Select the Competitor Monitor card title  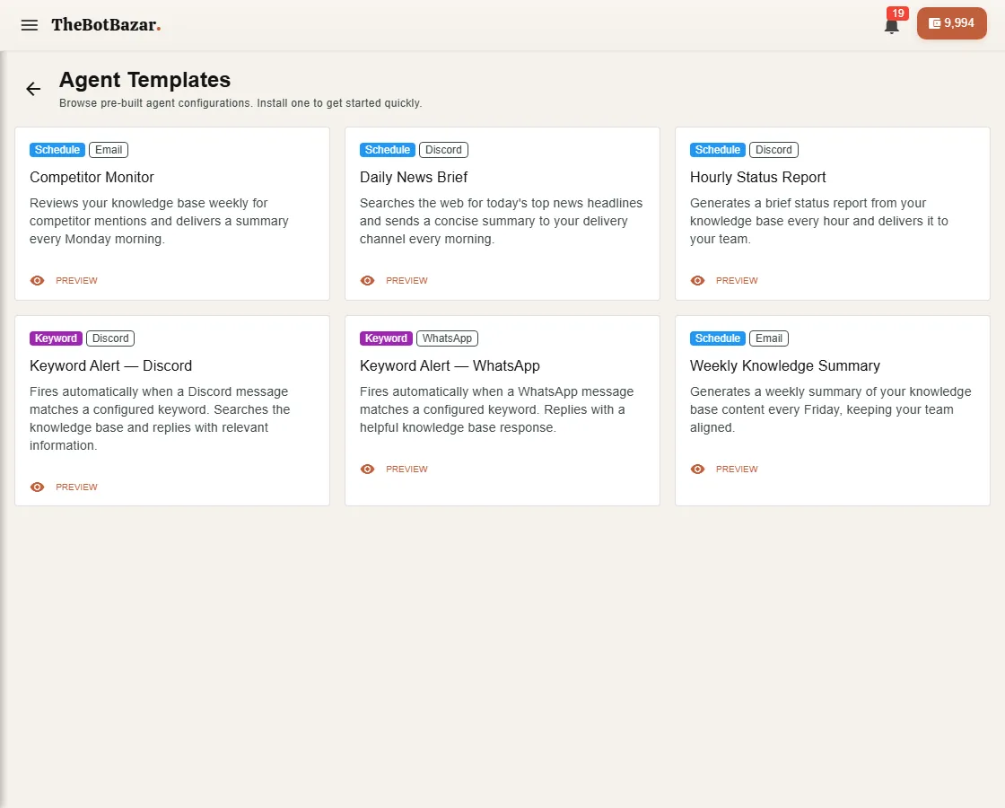(x=92, y=177)
